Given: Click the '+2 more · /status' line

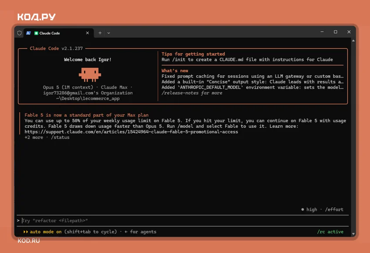Looking at the screenshot, I should pos(47,137).
